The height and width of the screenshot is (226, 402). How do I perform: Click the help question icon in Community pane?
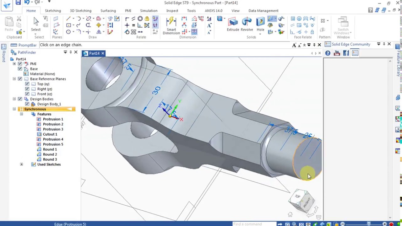point(328,53)
